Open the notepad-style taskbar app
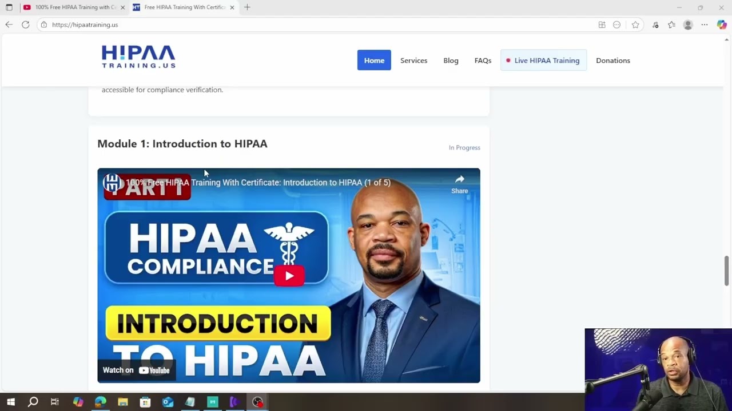Image resolution: width=732 pixels, height=411 pixels. [190, 402]
